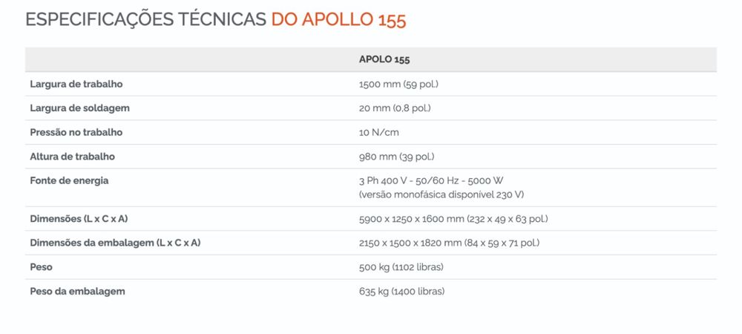Image resolution: width=742 pixels, height=334 pixels.
Task: Click the "980 mm (39 pol.)" value
Action: point(396,157)
